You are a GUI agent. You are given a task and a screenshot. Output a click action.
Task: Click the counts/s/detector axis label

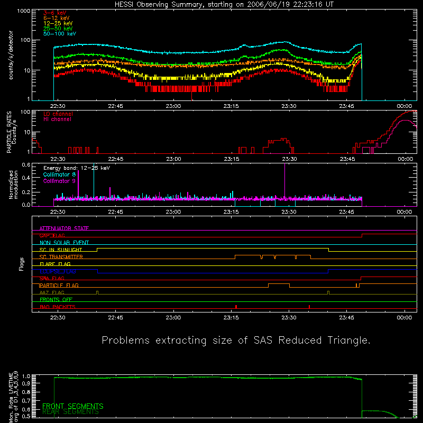[x=11, y=55]
